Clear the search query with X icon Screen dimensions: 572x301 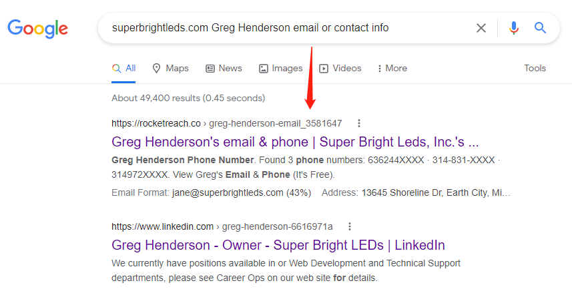[481, 28]
